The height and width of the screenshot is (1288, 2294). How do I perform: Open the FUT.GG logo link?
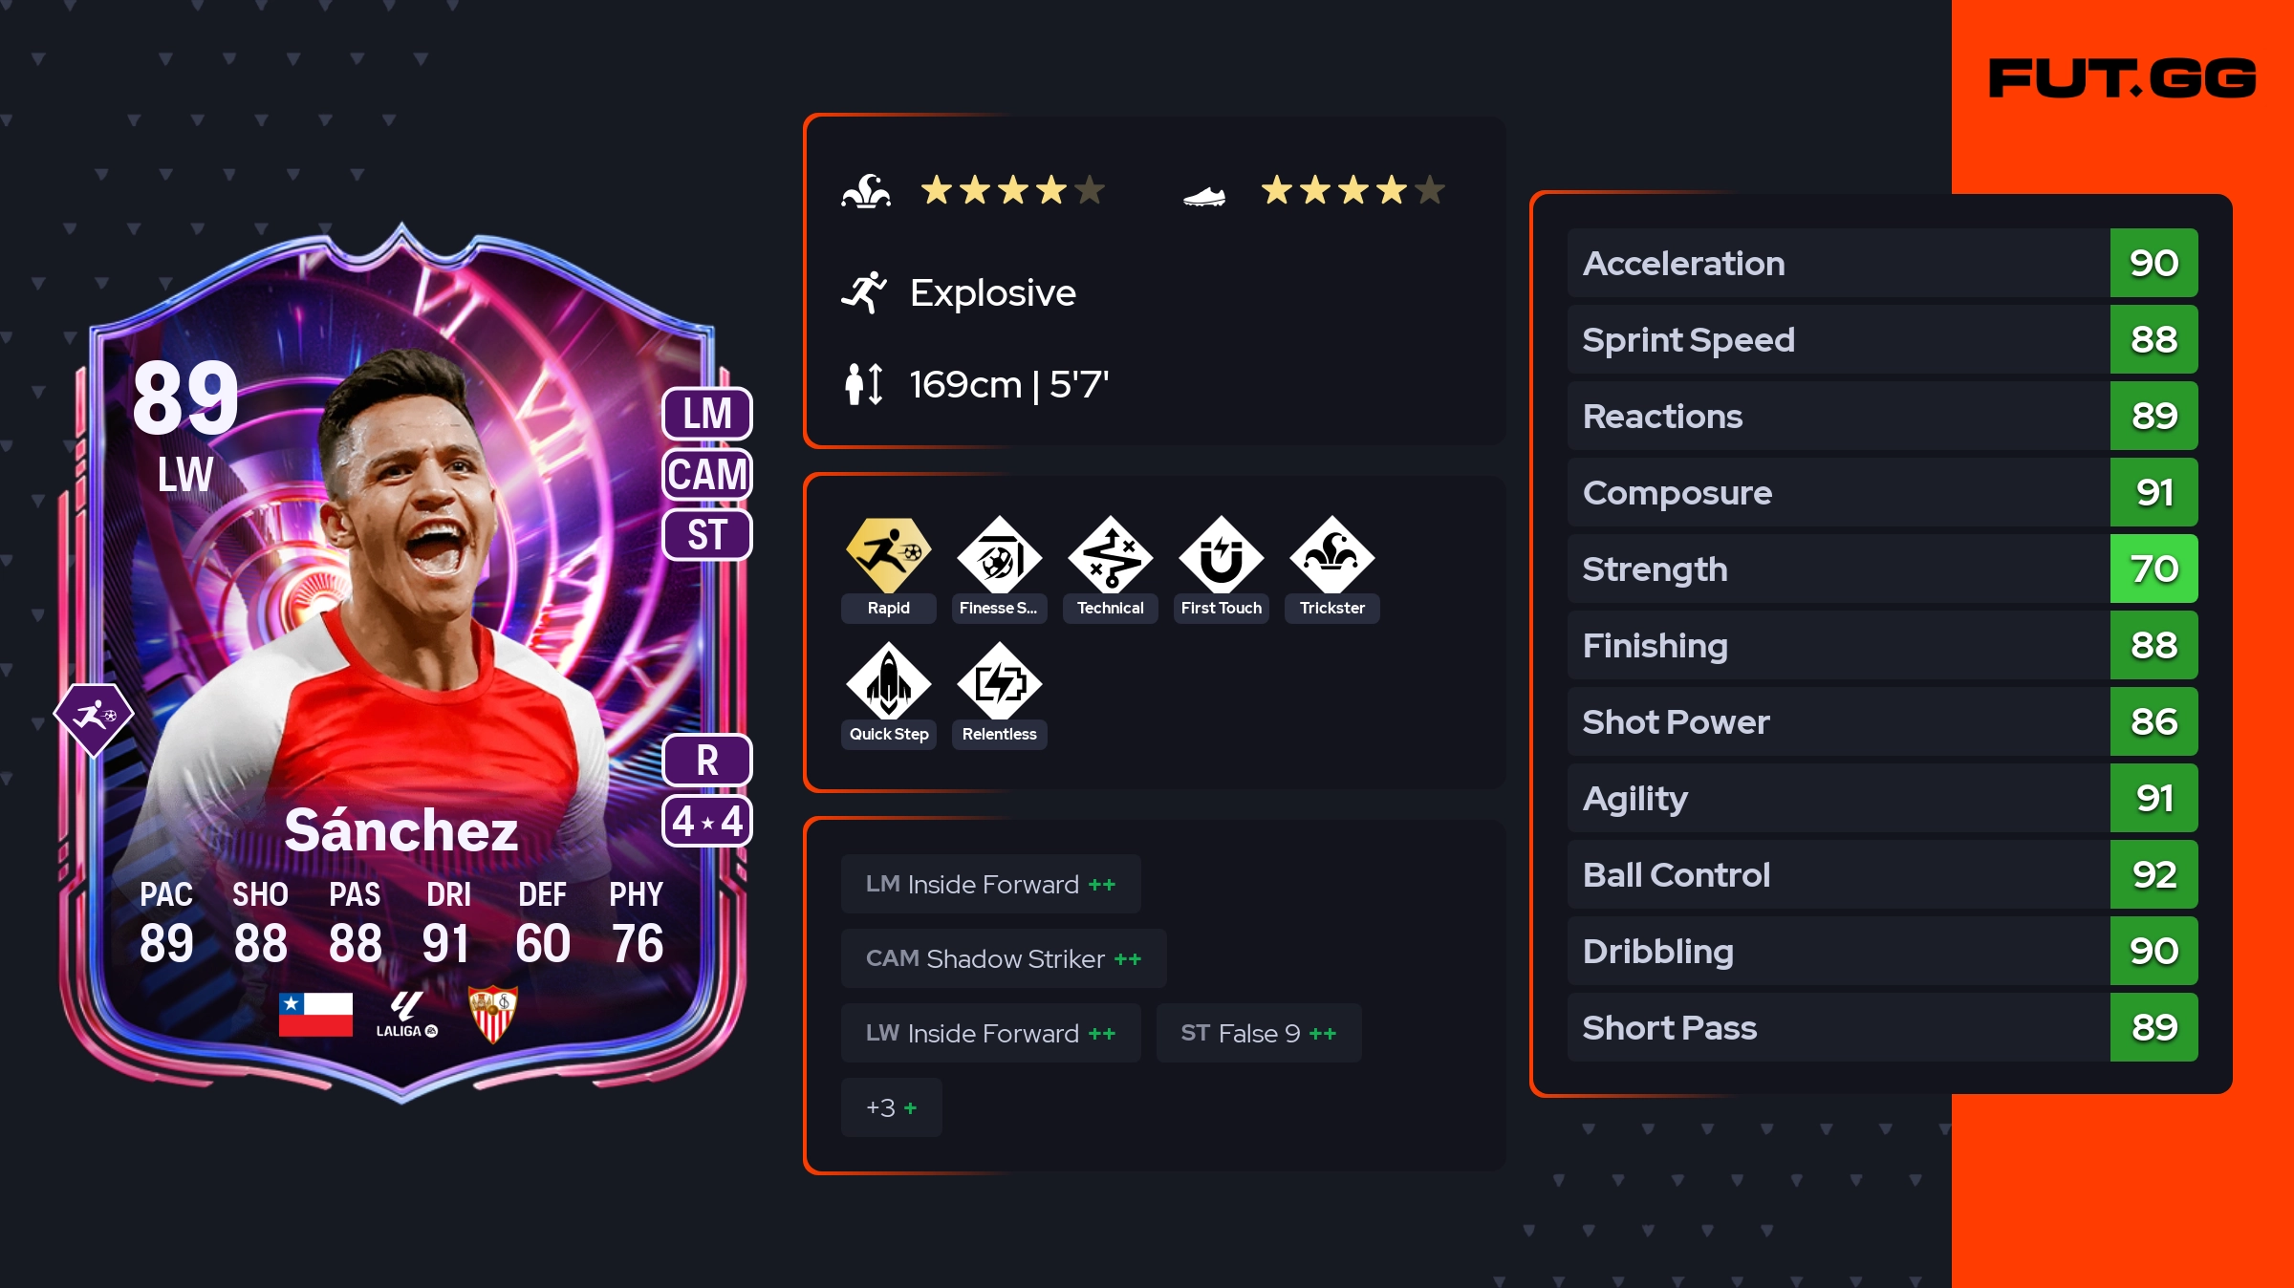pos(2122,78)
